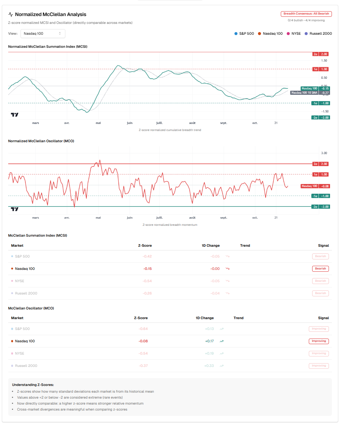Click the TradingView logo in MCSI chart

tap(15, 115)
